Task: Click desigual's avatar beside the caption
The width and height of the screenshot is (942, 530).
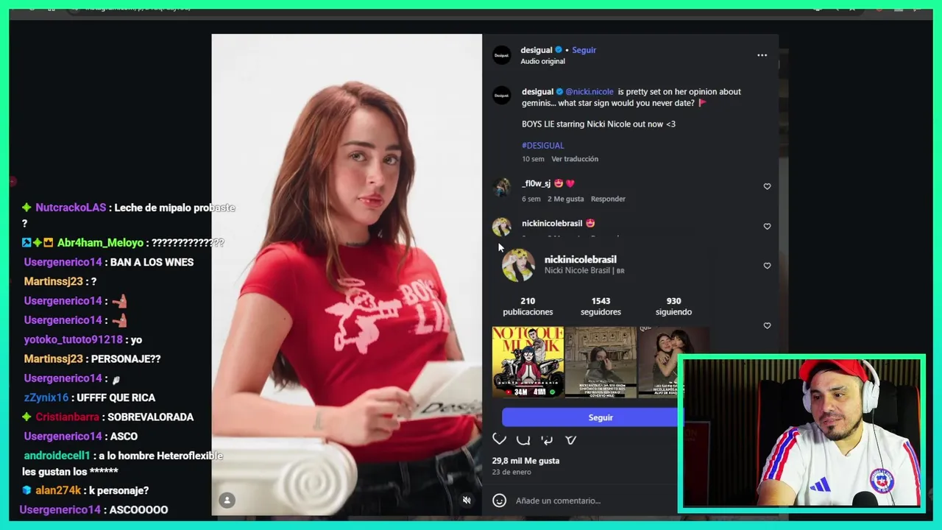Action: (x=502, y=95)
